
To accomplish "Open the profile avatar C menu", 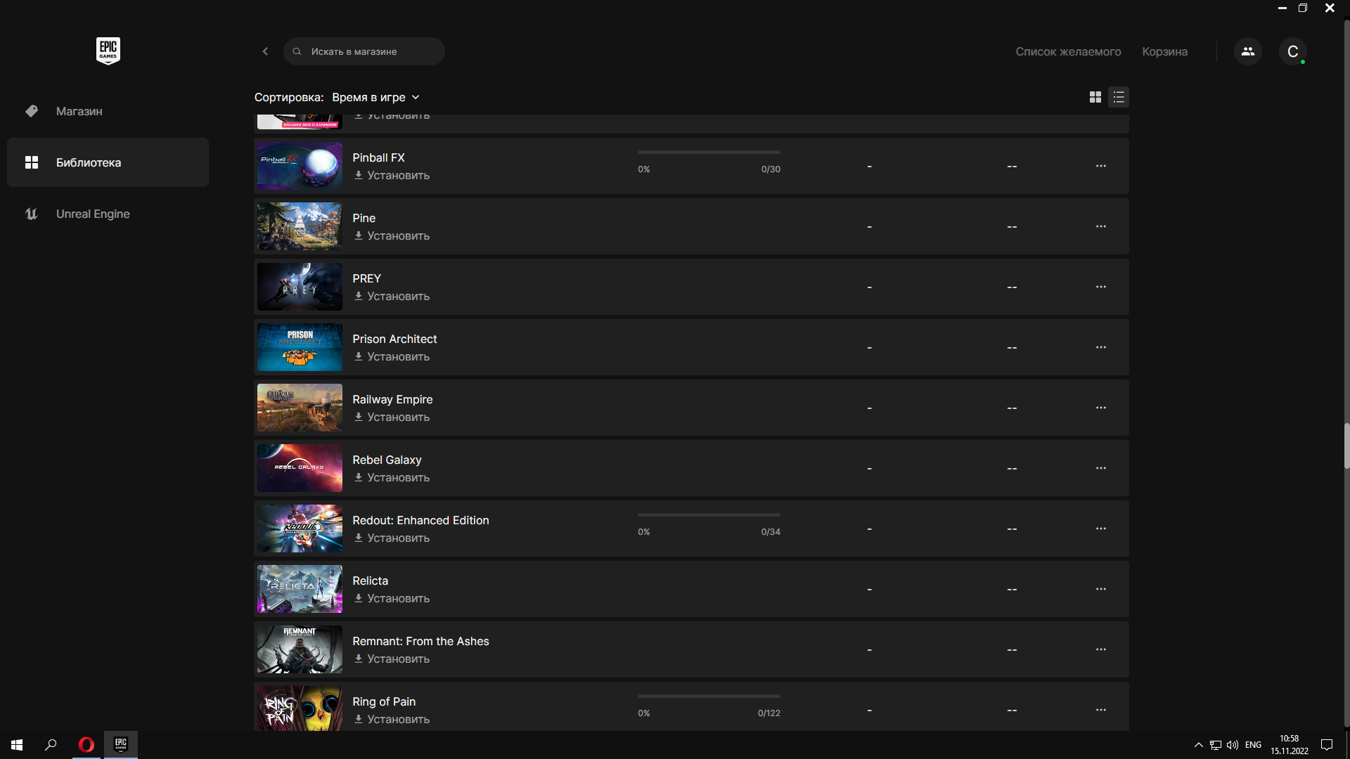I will coord(1292,51).
